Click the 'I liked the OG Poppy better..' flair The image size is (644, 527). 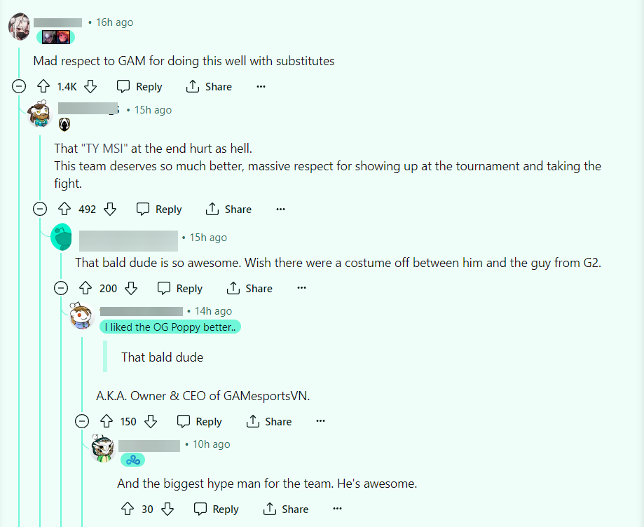[x=170, y=327]
